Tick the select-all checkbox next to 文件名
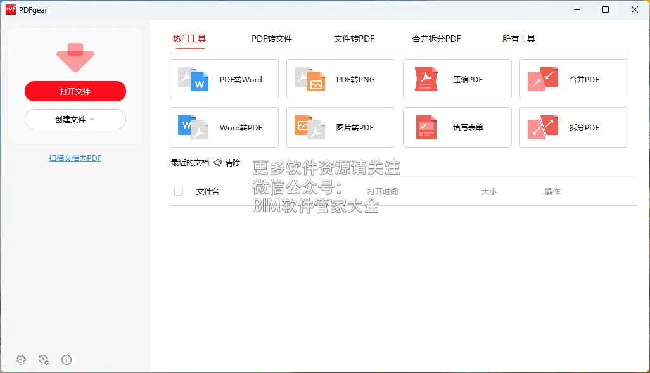 click(179, 191)
